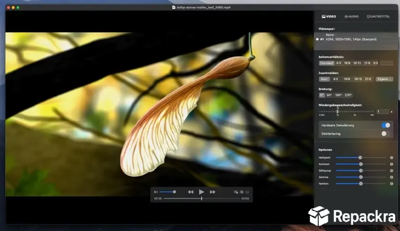Set Seitenverhältnis to 5:4

pyautogui.click(x=376, y=63)
